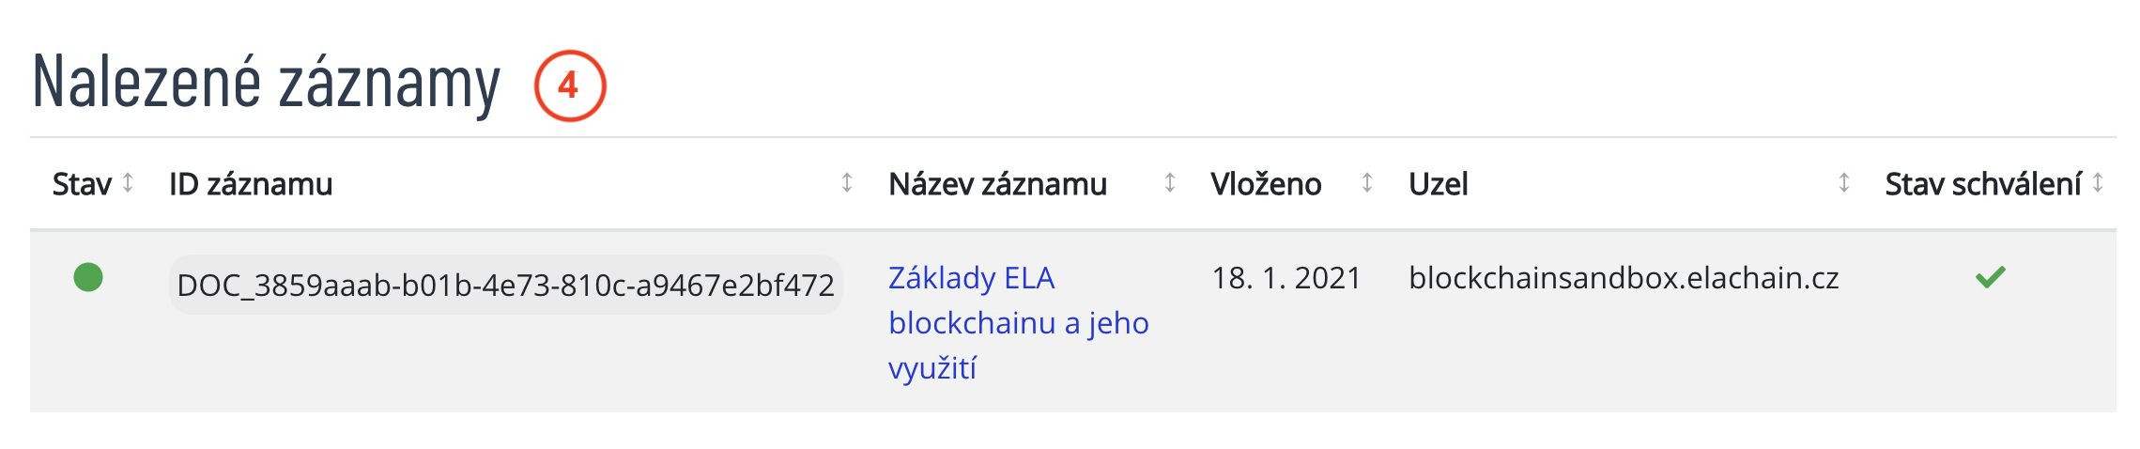Click the sort arrows next to Vloženo
This screenshot has width=2140, height=449.
click(x=1367, y=183)
